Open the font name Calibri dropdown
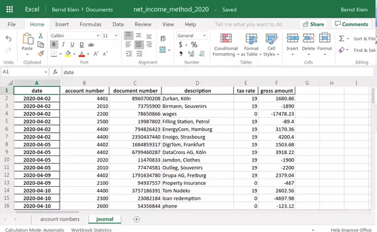 point(98,36)
